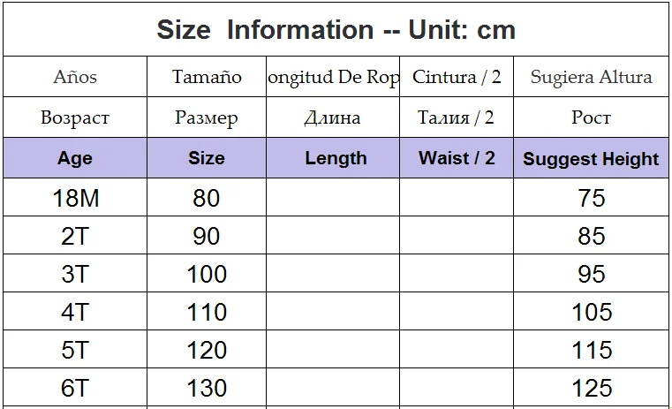Select the 6T age cell
672x409 pixels.
[75, 387]
